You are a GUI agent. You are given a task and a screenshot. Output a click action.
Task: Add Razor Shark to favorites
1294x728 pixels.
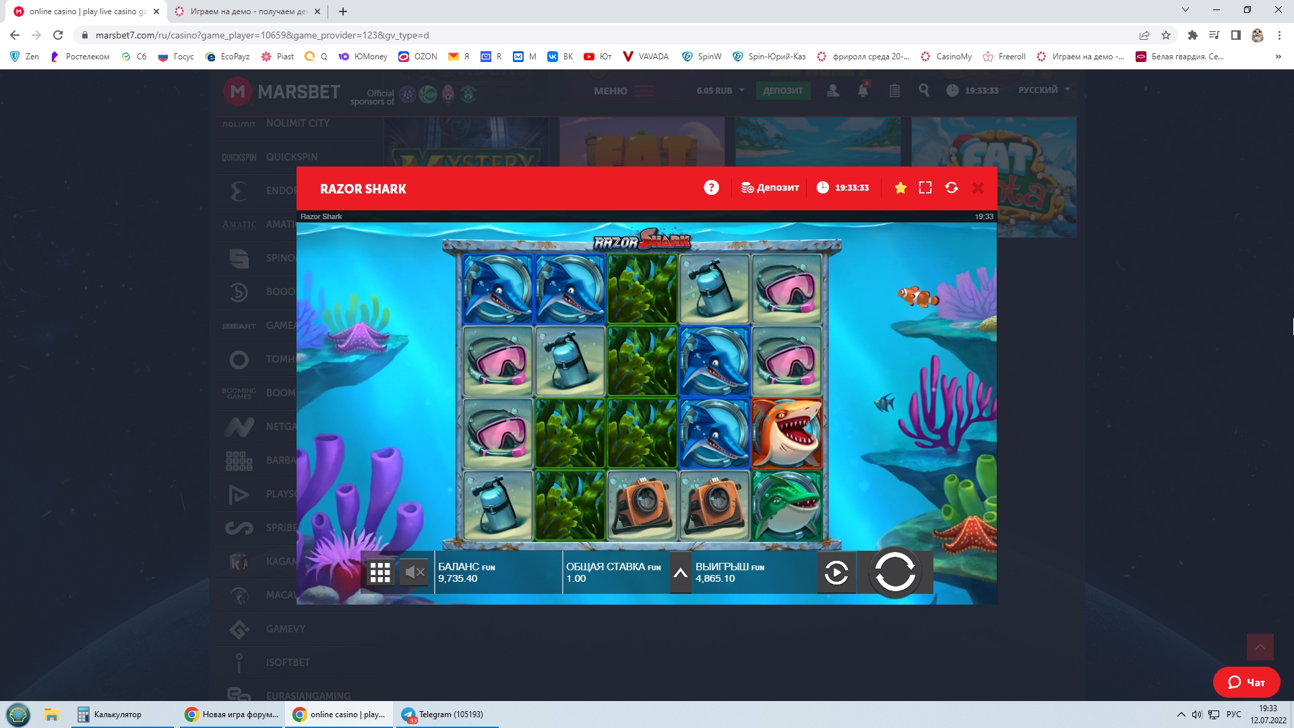[x=900, y=188]
